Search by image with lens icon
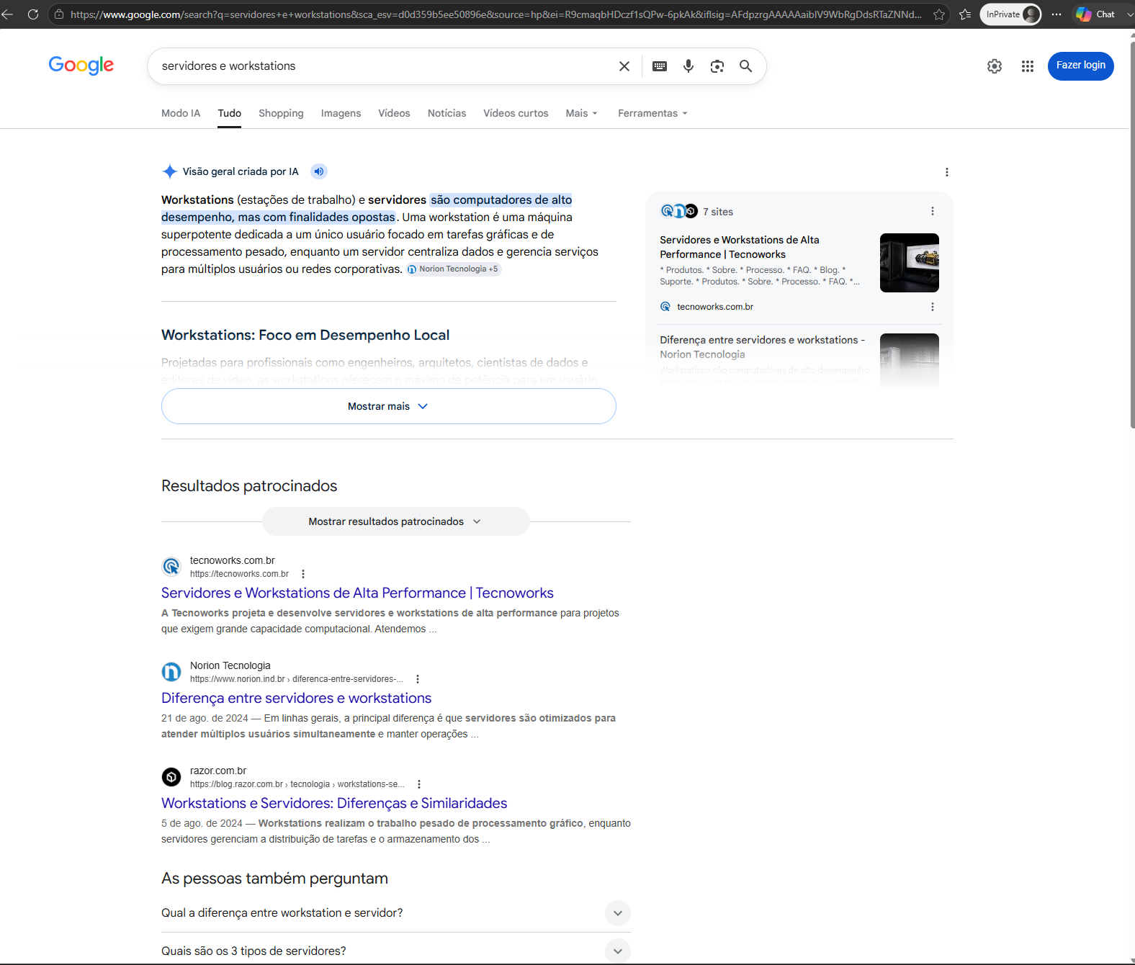The width and height of the screenshot is (1135, 965). 717,66
